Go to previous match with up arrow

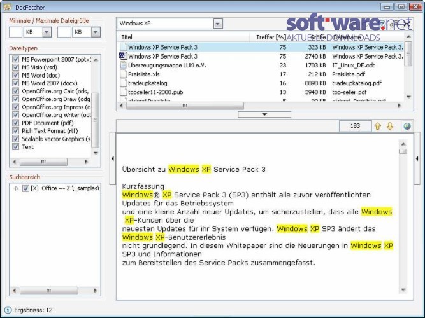point(378,126)
